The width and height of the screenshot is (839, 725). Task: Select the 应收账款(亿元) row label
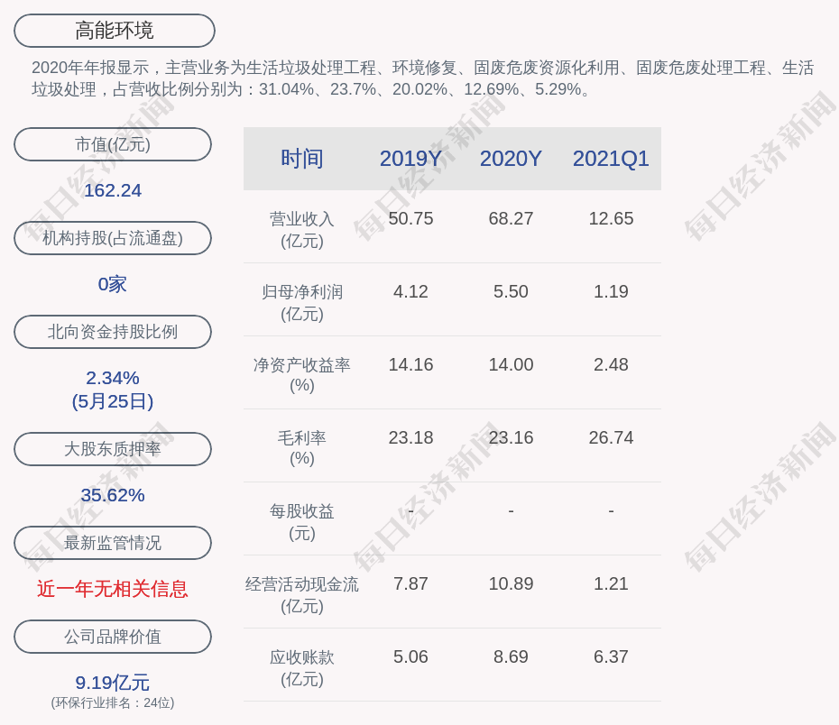tap(302, 668)
